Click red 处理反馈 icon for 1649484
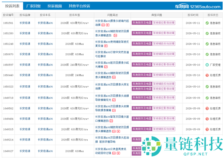Screen dimensions: 223x158 (207, 119)
